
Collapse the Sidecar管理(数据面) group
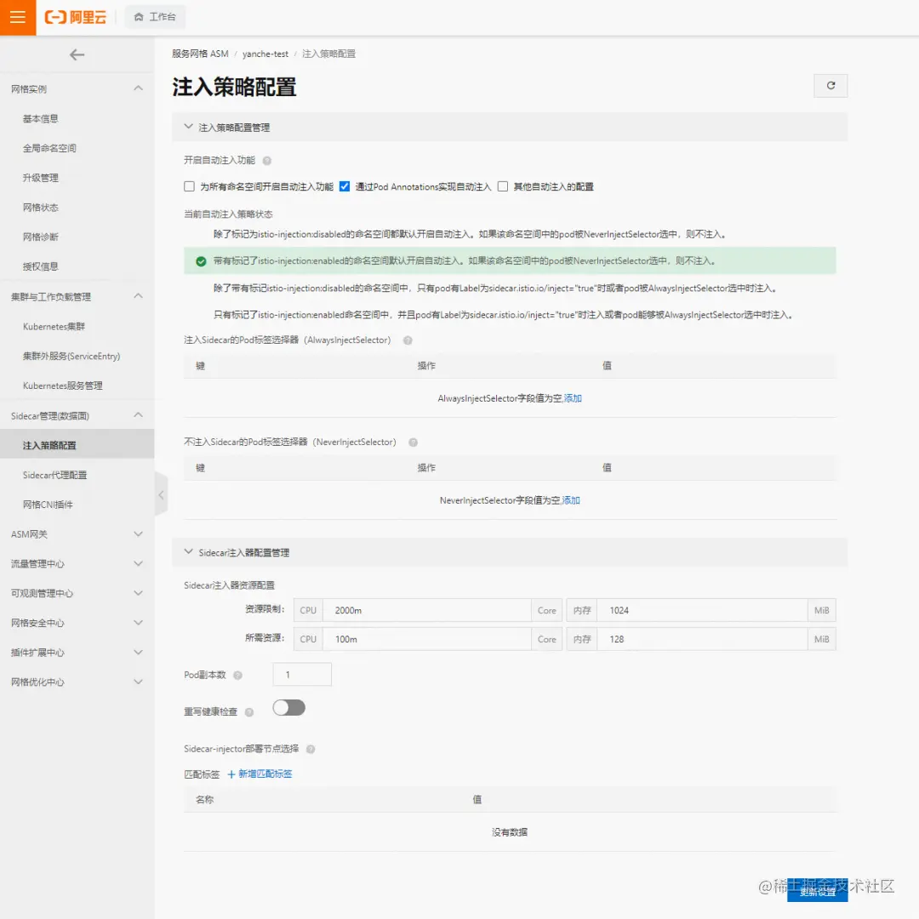(139, 415)
